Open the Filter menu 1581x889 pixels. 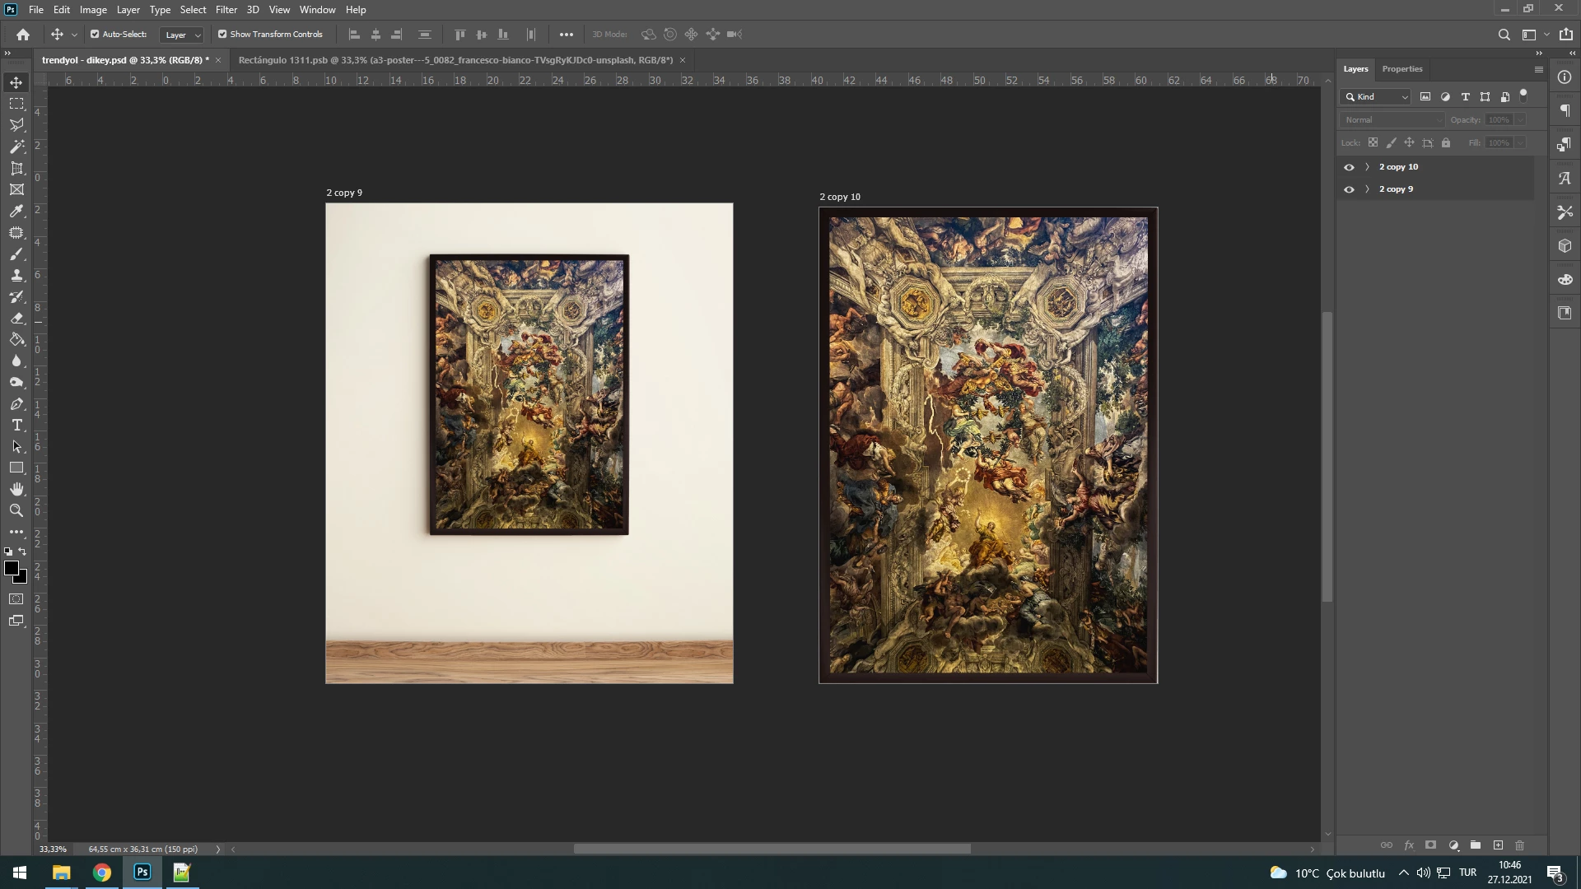(x=226, y=10)
